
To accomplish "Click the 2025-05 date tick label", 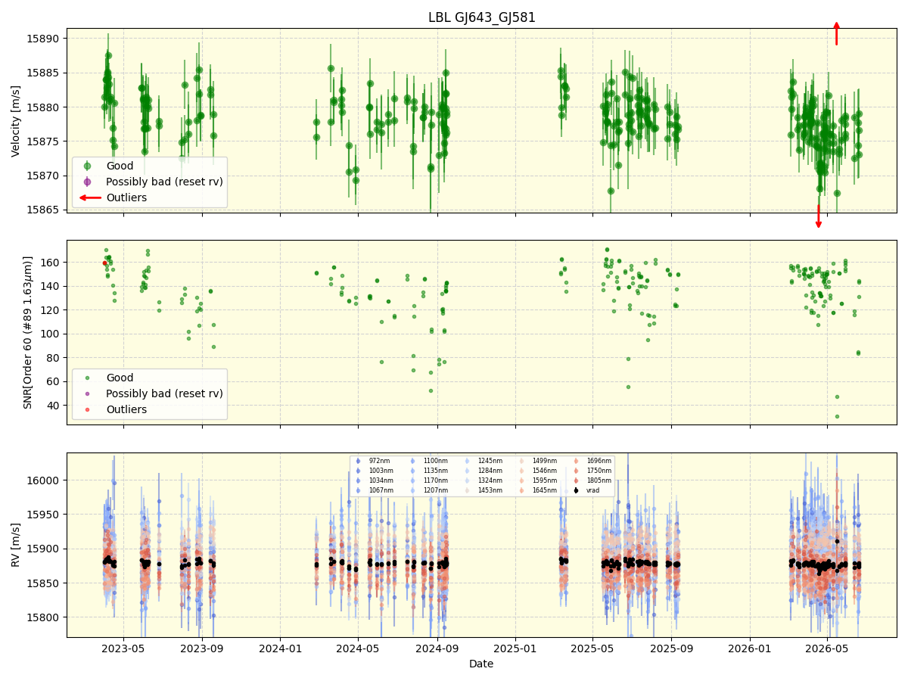I will [x=592, y=648].
